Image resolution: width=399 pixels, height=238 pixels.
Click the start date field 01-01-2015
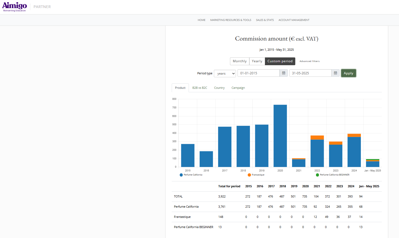tap(258, 73)
